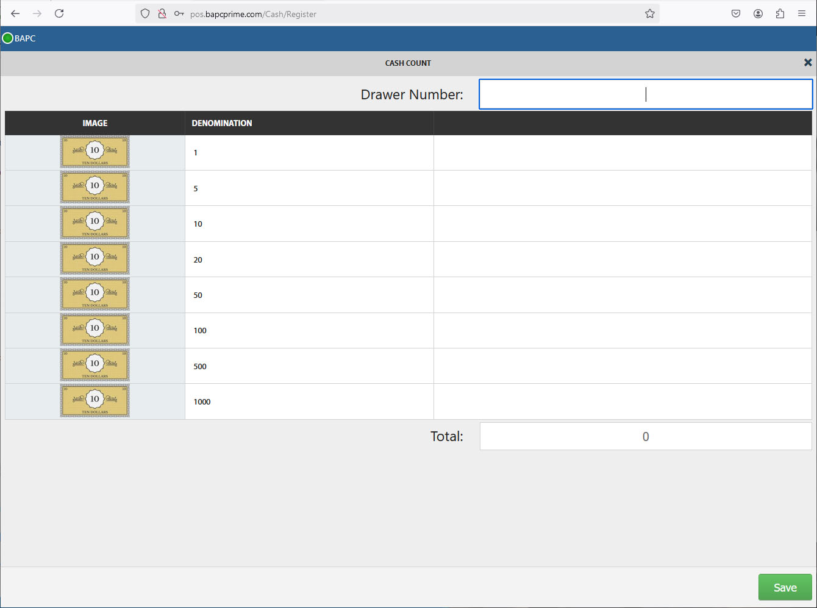Close the Cash Count dialog
The height and width of the screenshot is (608, 817).
(x=808, y=63)
